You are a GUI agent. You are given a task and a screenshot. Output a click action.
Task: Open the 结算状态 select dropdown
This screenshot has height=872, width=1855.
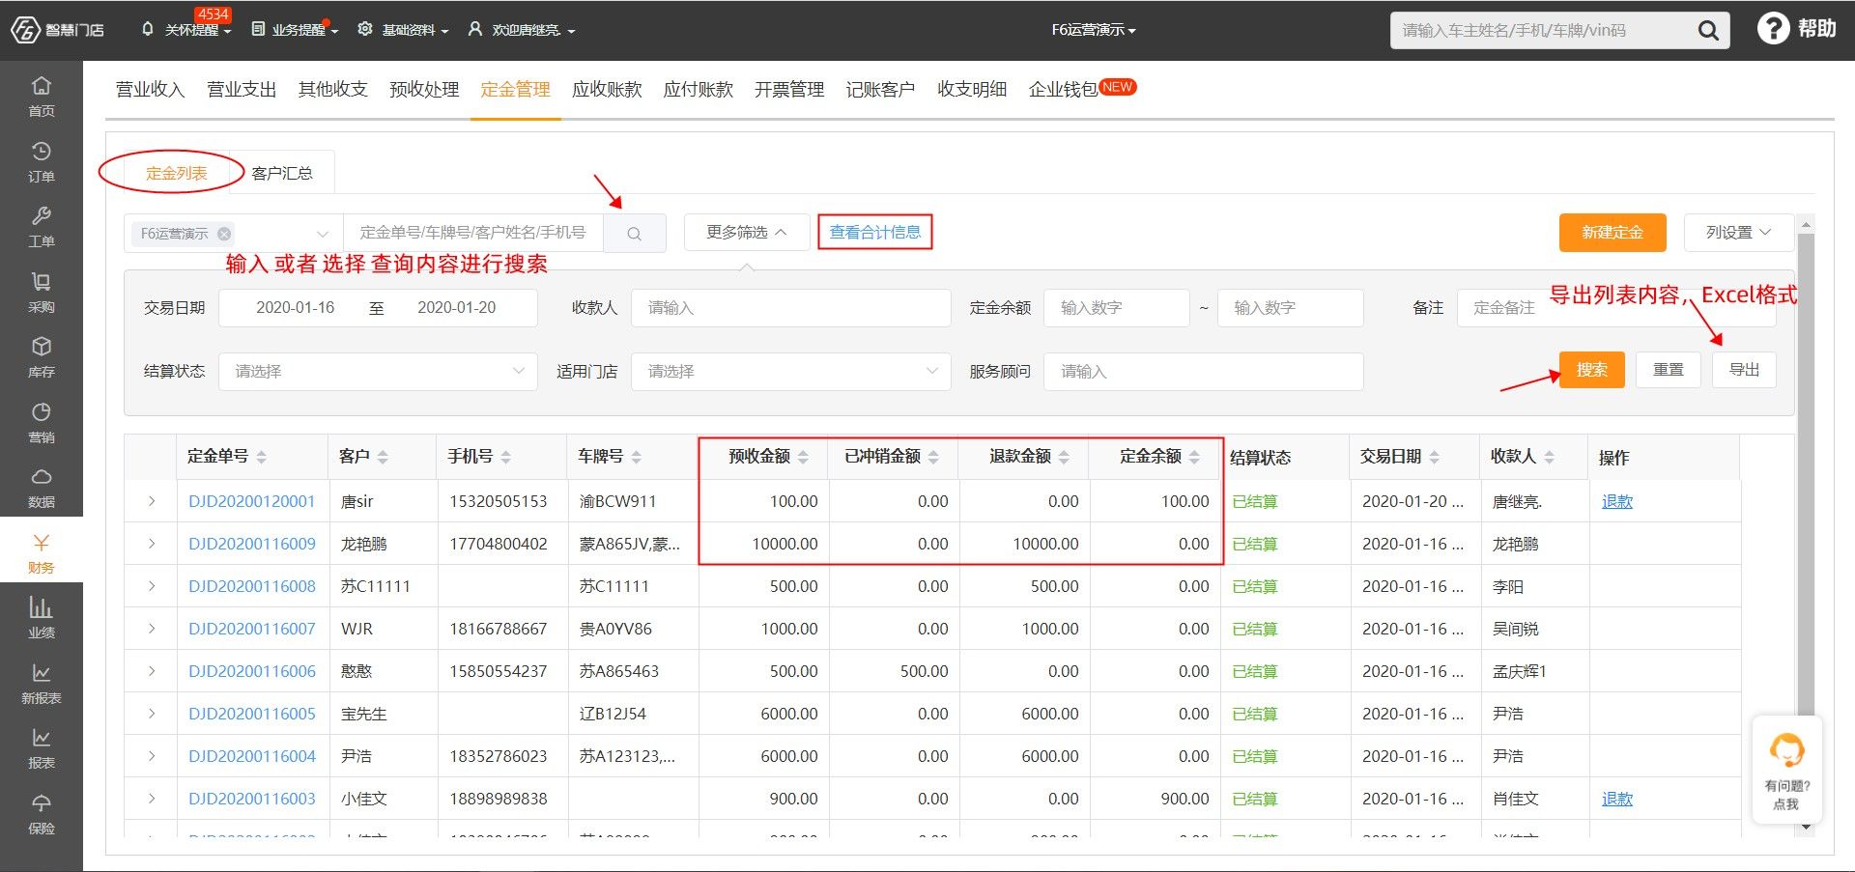(x=378, y=372)
